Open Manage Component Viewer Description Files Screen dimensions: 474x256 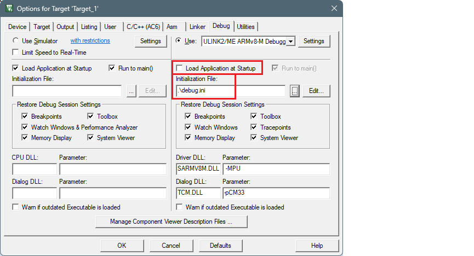pyautogui.click(x=171, y=222)
